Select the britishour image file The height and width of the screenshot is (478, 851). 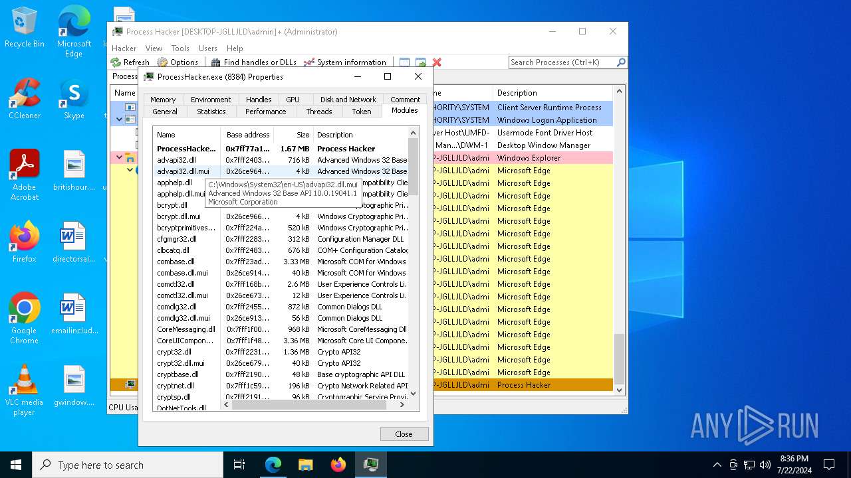click(74, 171)
